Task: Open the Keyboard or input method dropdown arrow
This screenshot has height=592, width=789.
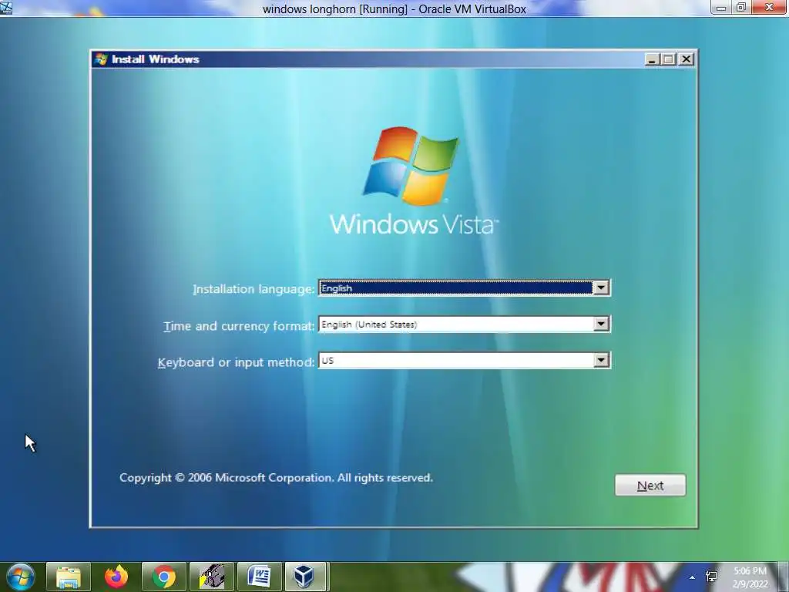Action: point(601,361)
